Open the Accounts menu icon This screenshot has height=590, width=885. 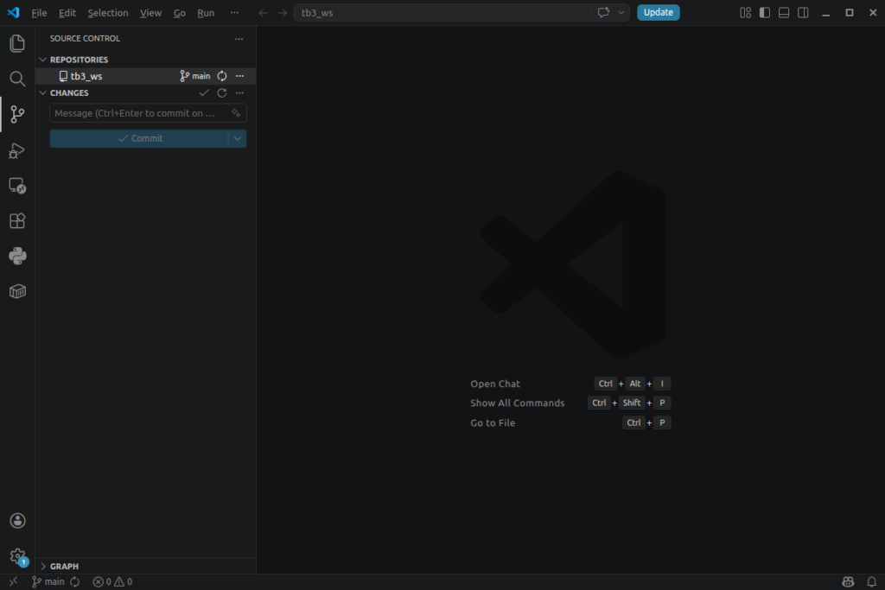[17, 521]
